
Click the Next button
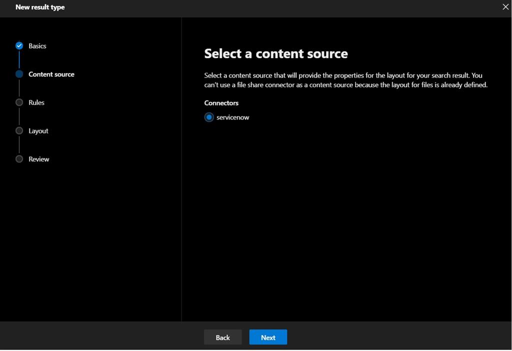(268, 337)
